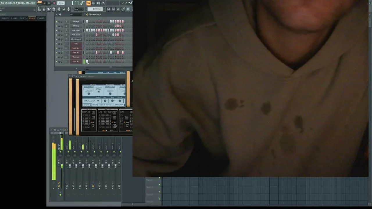Open the HELP menu
Viewport: 372px width, 209px height.
(x=33, y=3)
